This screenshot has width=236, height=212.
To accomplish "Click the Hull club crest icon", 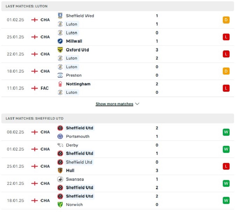I will pyautogui.click(x=60, y=170).
